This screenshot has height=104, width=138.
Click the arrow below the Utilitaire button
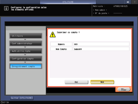pos(25,39)
